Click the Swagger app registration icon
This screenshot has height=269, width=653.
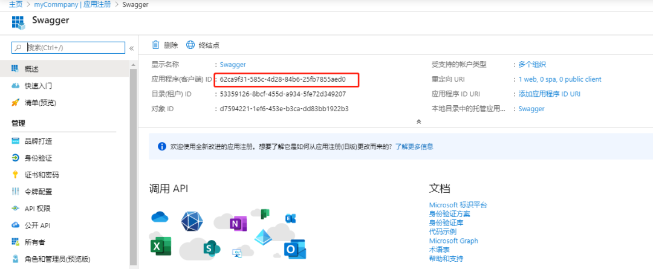click(19, 24)
